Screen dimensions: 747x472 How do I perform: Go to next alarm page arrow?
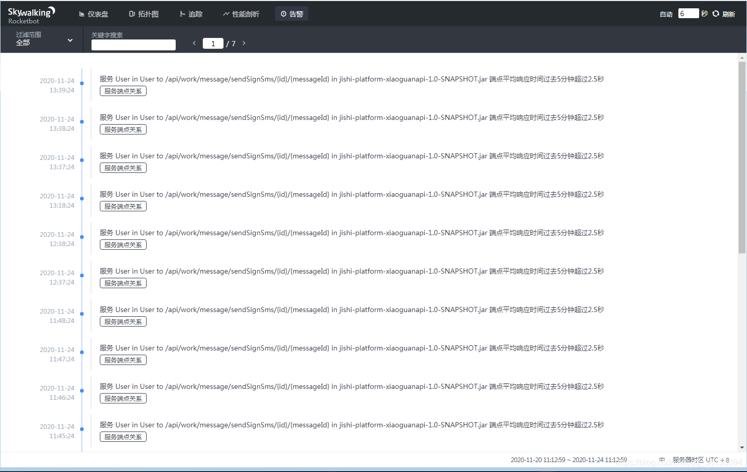[244, 43]
